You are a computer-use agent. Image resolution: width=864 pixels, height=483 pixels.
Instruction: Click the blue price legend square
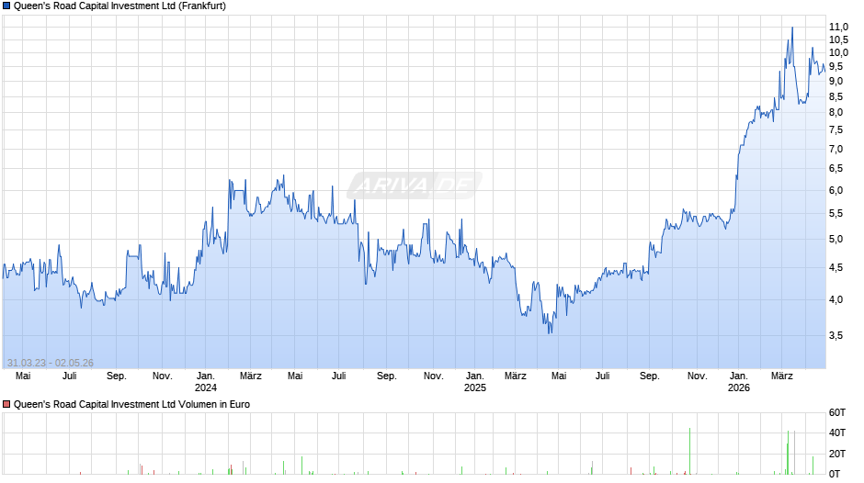pos(6,6)
